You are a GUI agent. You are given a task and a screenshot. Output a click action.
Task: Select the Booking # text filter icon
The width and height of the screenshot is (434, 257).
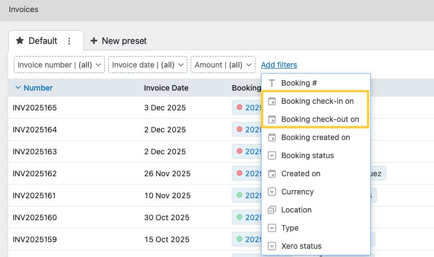(x=271, y=83)
